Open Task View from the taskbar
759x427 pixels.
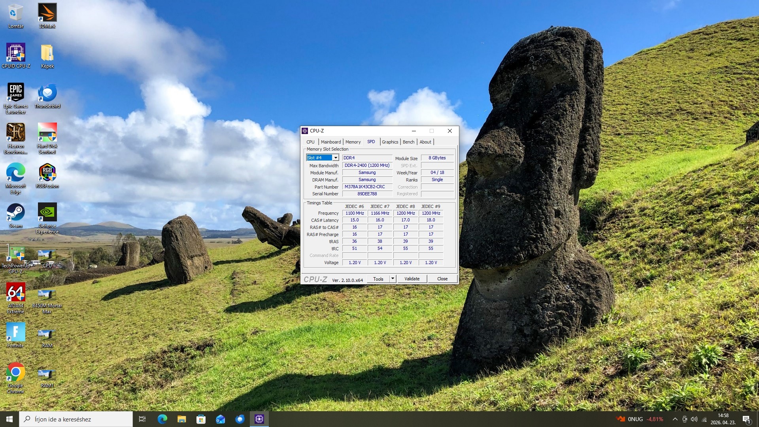point(142,419)
